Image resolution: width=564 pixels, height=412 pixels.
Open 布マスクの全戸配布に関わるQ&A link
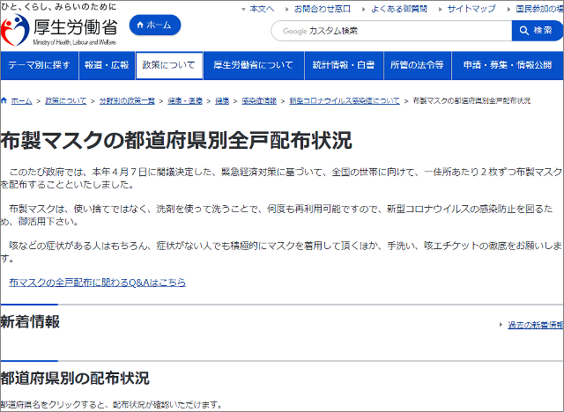pyautogui.click(x=97, y=283)
